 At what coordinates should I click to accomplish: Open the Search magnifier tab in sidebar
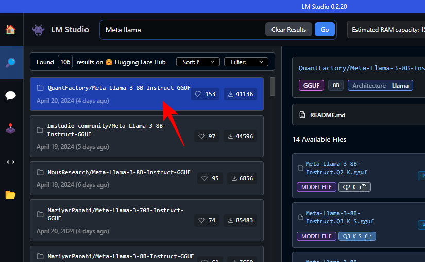coord(11,63)
